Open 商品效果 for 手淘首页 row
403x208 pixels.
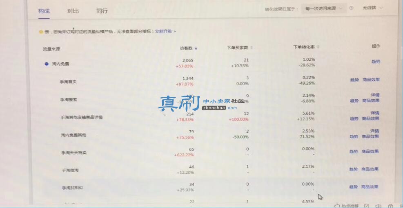tap(371, 80)
